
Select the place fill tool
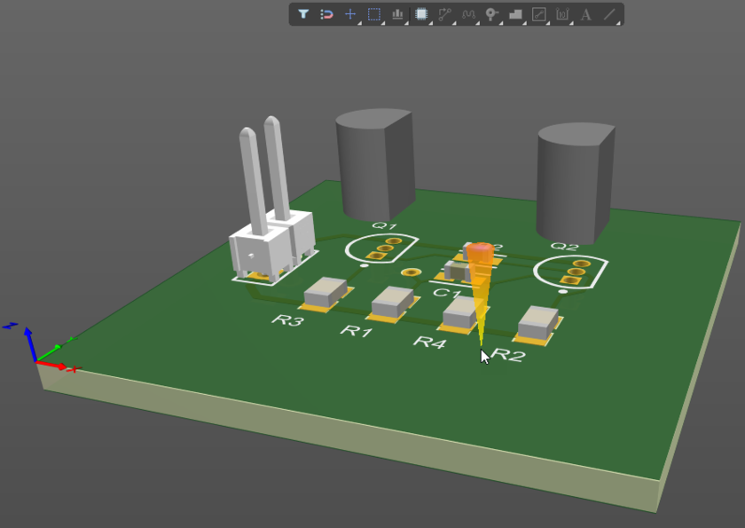click(x=515, y=13)
